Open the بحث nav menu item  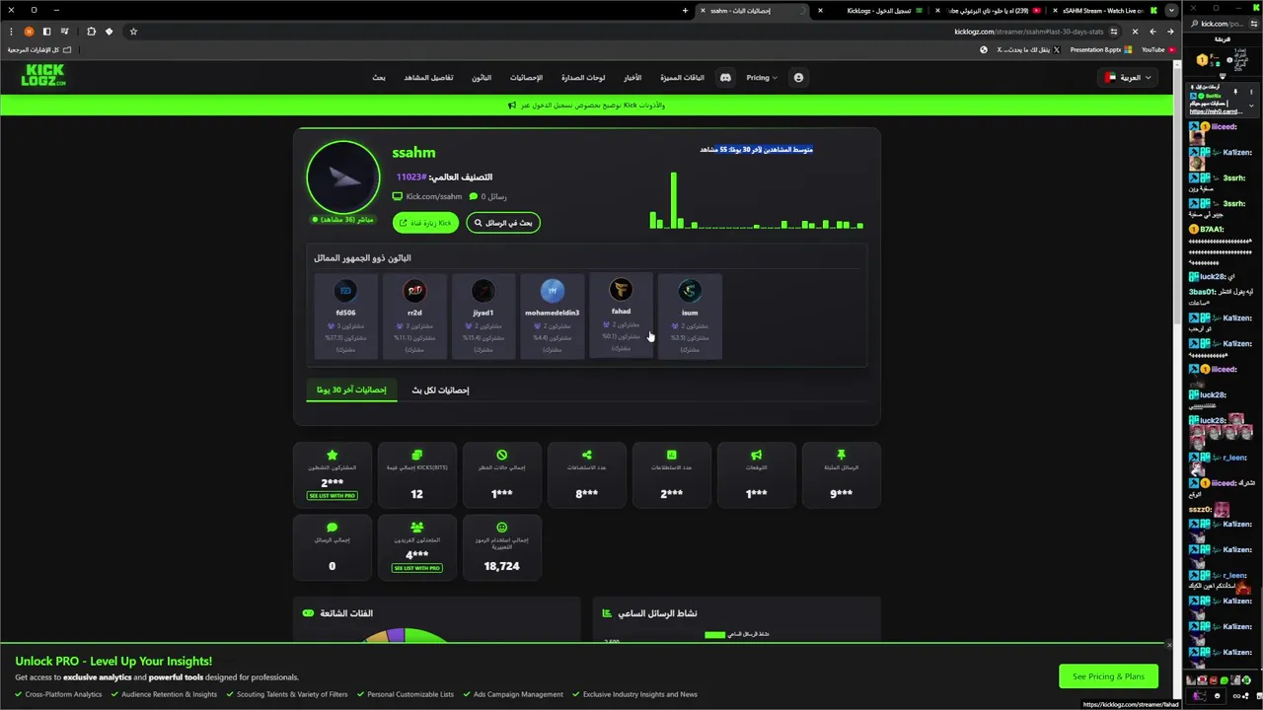click(379, 77)
